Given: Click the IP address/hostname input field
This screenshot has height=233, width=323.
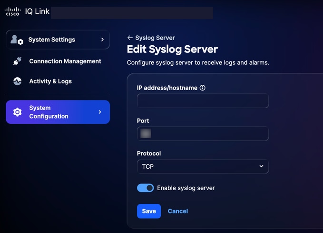Looking at the screenshot, I should pyautogui.click(x=203, y=101).
